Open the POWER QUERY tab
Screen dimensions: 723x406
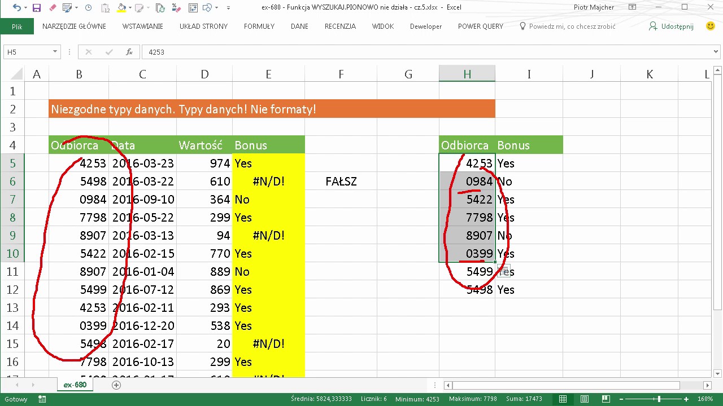pyautogui.click(x=481, y=27)
